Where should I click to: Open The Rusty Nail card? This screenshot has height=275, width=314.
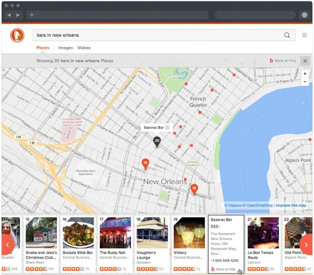[115, 244]
